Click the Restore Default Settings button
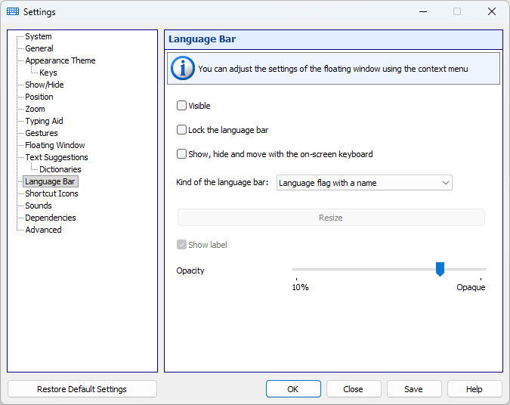510x405 pixels. tap(82, 389)
